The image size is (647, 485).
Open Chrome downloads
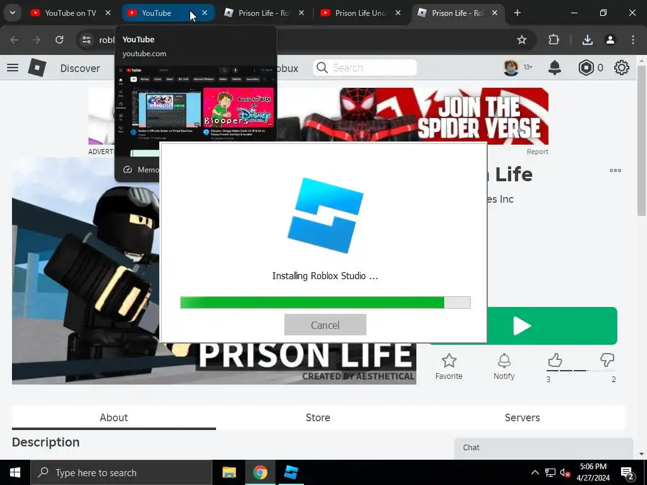tap(588, 40)
